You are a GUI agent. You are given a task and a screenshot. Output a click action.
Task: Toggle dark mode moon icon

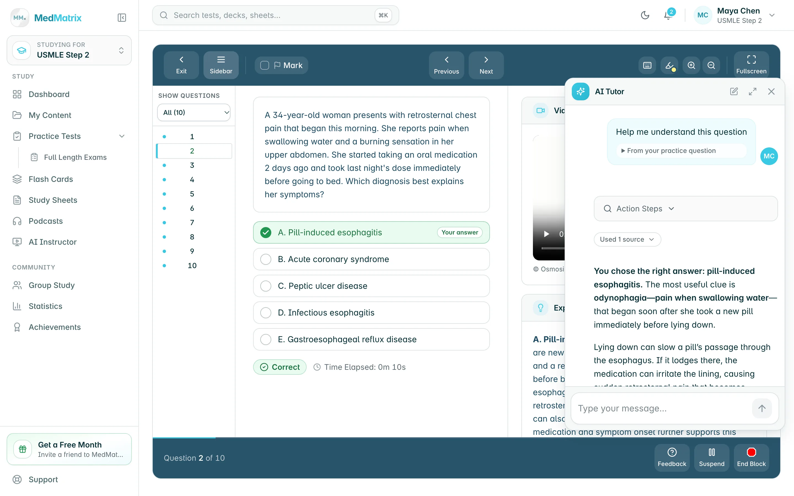point(645,15)
